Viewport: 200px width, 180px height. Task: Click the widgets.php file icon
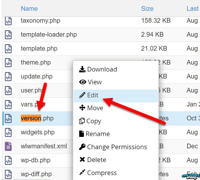8,132
